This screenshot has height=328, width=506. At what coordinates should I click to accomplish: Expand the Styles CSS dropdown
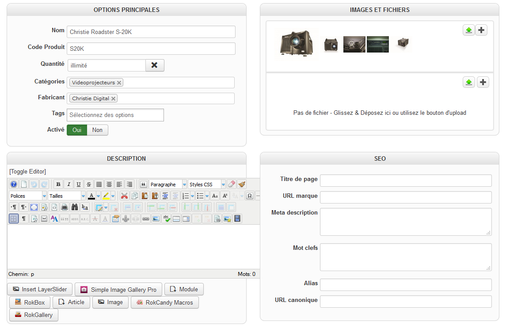tap(207, 185)
